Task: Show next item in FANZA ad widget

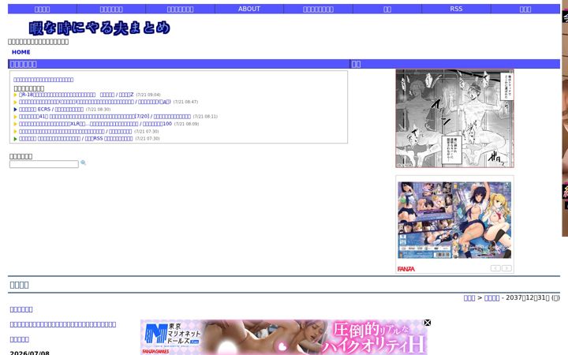Action: pyautogui.click(x=506, y=268)
